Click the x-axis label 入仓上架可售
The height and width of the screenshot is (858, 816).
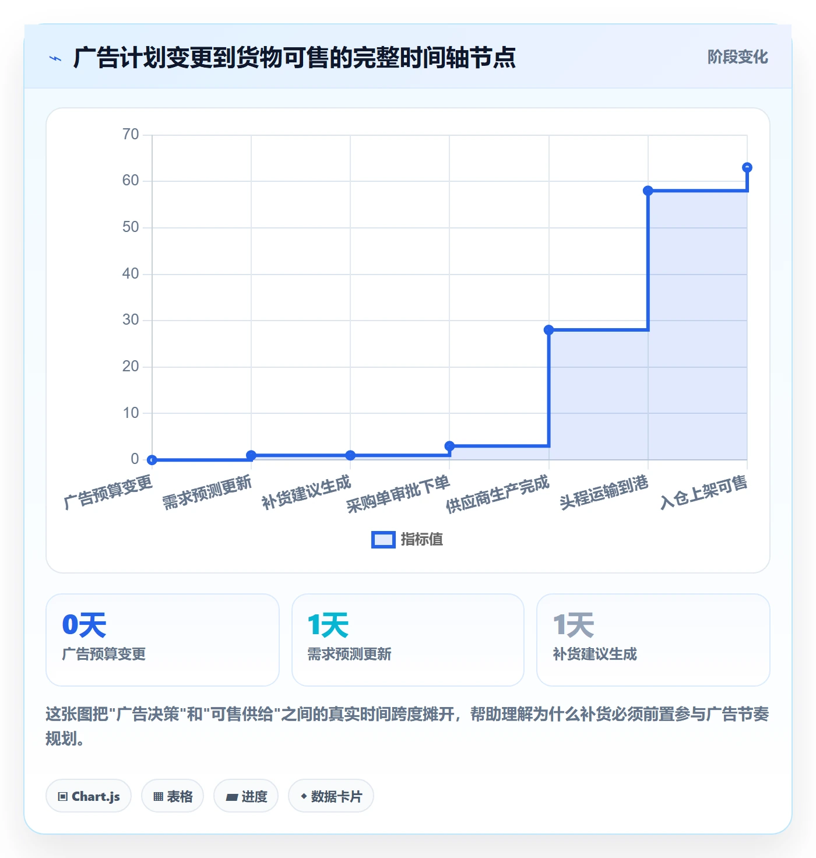coord(704,492)
